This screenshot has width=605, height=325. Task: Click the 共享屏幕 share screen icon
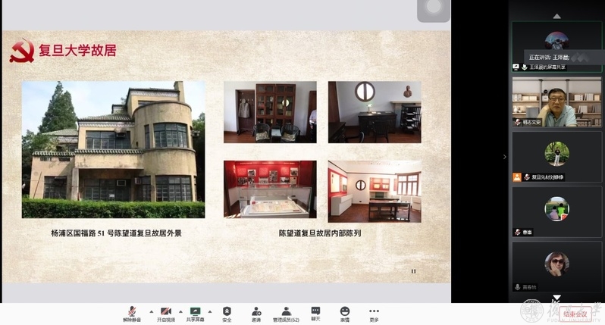point(196,312)
